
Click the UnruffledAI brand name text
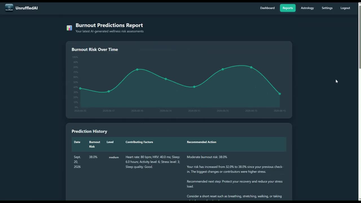(27, 8)
